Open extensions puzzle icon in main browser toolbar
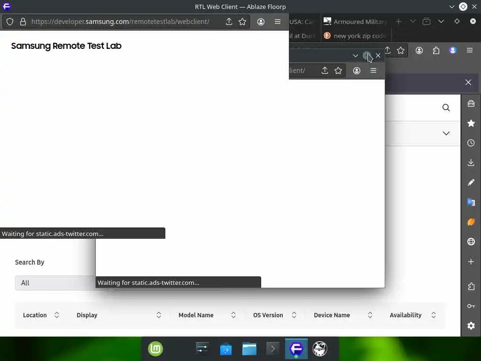 [x=436, y=50]
